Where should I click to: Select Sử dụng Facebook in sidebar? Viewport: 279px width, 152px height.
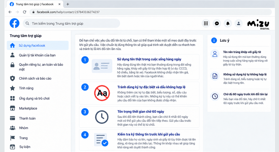(x=38, y=45)
